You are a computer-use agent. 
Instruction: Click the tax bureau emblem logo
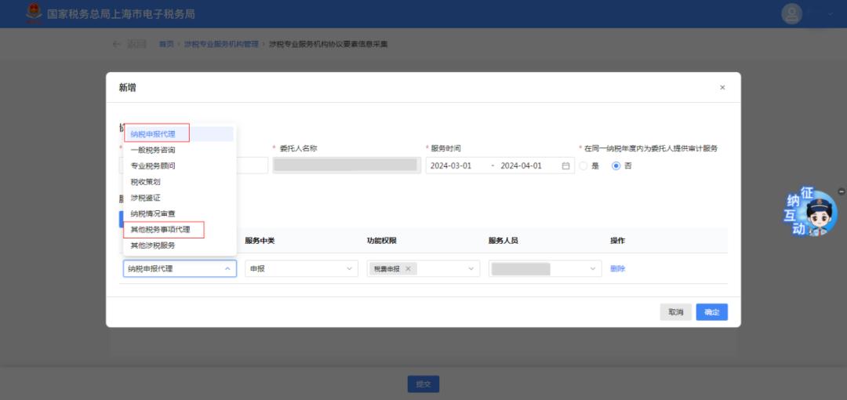34,14
